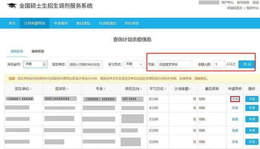Viewport: 260px width, 149px height.
Task: Open 用户中心 link at top
Action: click(x=227, y=2)
